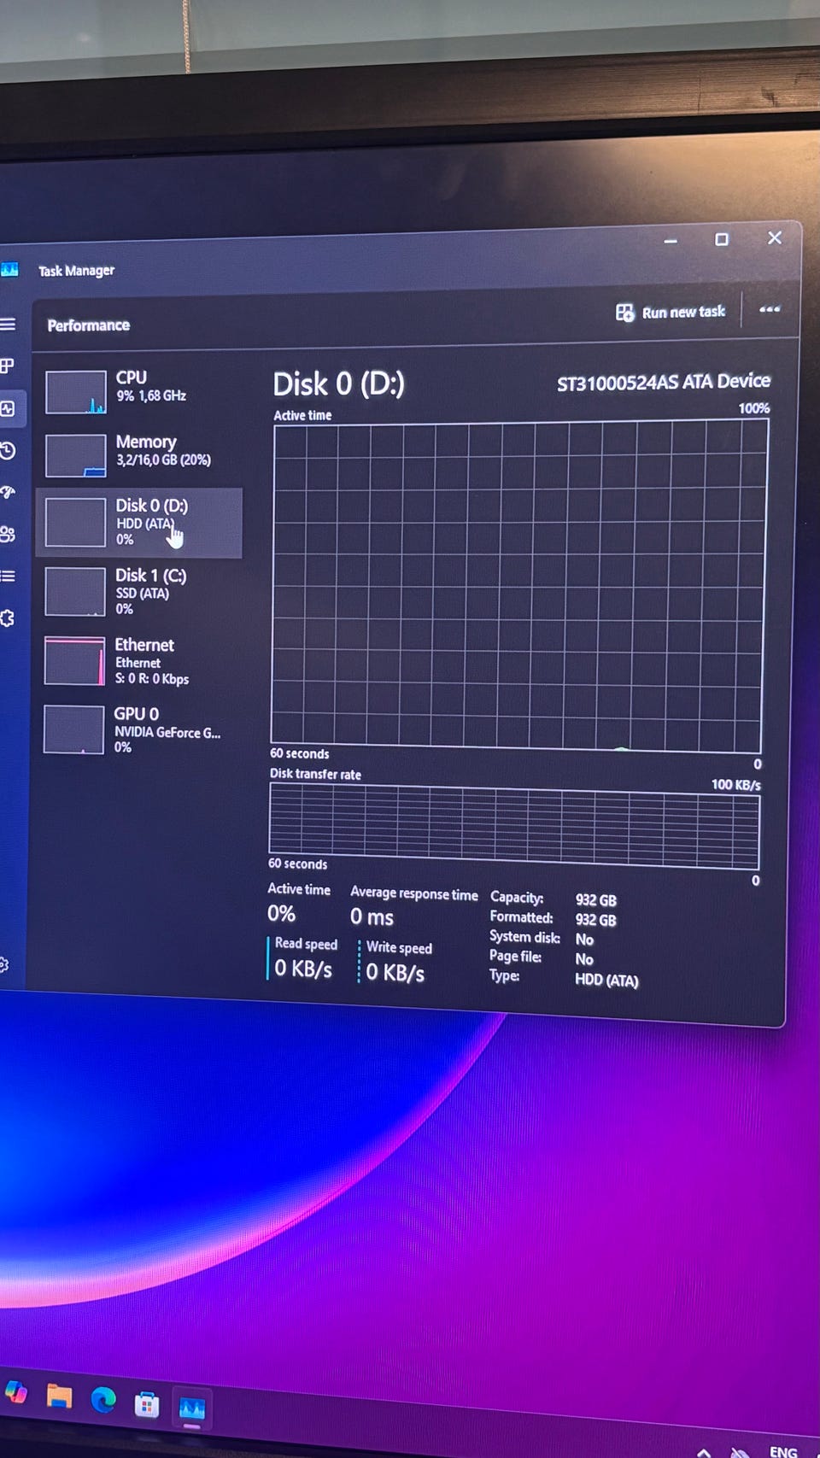Expand the hidden tray icons chevron
820x1458 pixels.
click(x=704, y=1452)
